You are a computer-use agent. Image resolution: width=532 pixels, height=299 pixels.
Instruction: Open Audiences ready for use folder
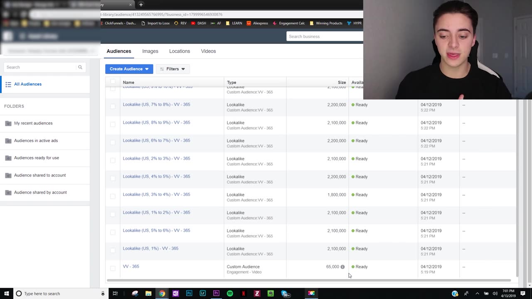tap(37, 158)
